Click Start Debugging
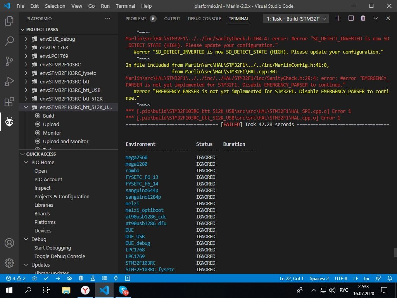The width and height of the screenshot is (397, 298). click(53, 248)
